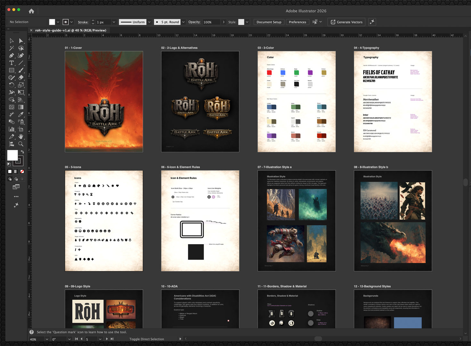Close the roh-style-guide-v1.ai tab
The height and width of the screenshot is (346, 471).
[31, 30]
